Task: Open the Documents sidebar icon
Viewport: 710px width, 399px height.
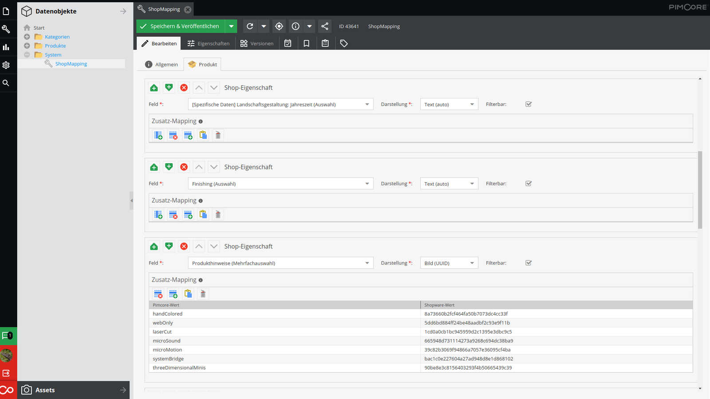Action: [6, 11]
